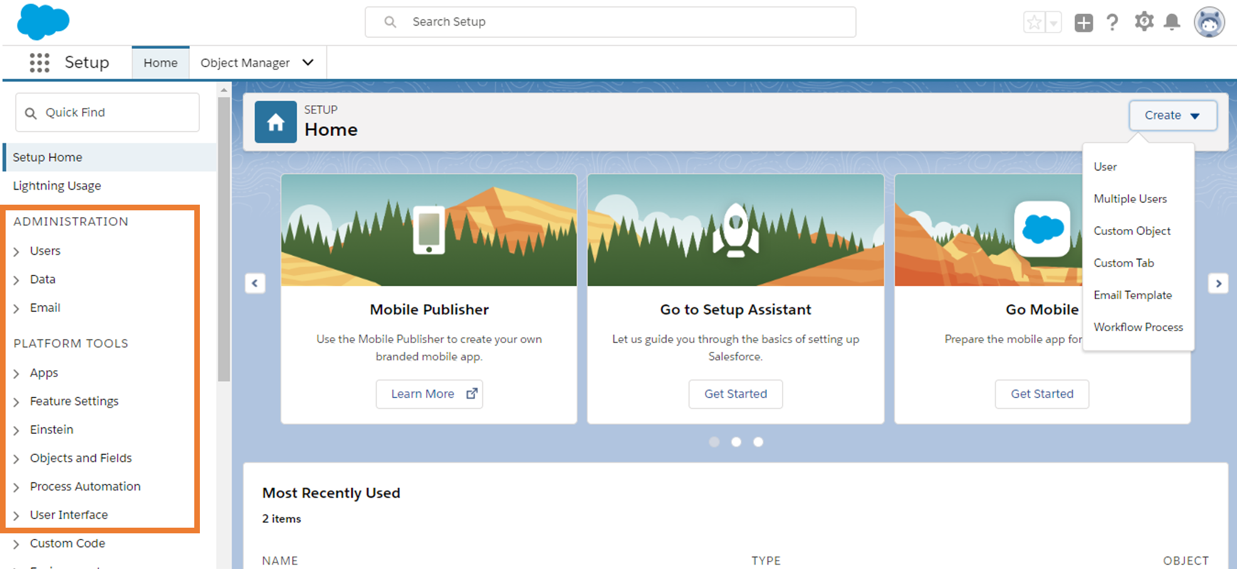Click the search magnifier in Search Setup
Image resolution: width=1237 pixels, height=569 pixels.
(390, 22)
